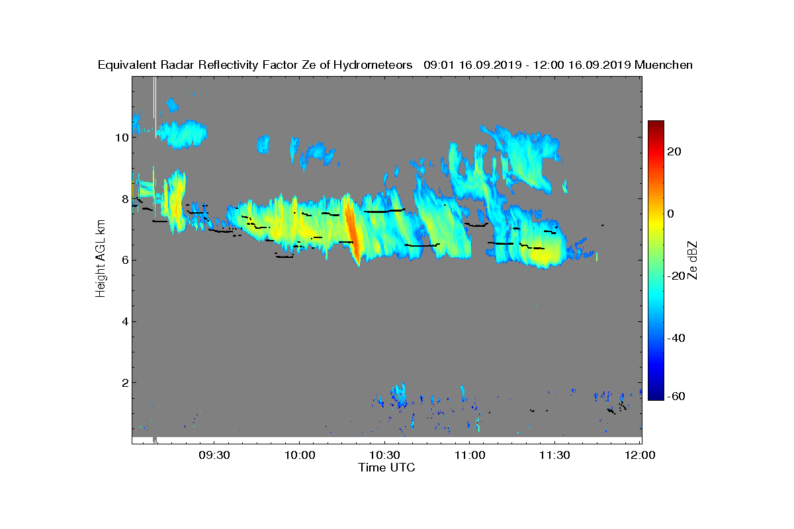
Task: Click the height tick label 8
Action: pyautogui.click(x=124, y=199)
